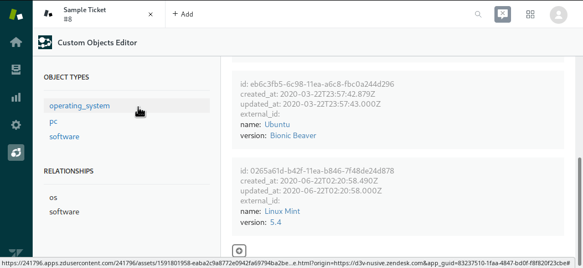
Task: Click the add record plus icon
Action: click(x=239, y=251)
